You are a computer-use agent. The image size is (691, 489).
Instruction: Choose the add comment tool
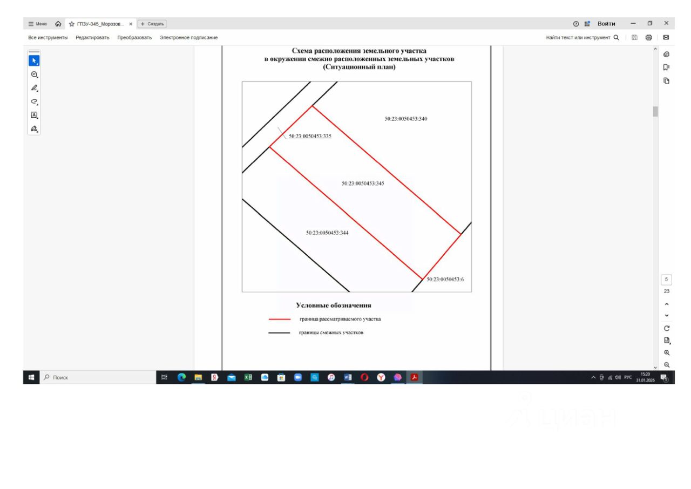point(34,74)
